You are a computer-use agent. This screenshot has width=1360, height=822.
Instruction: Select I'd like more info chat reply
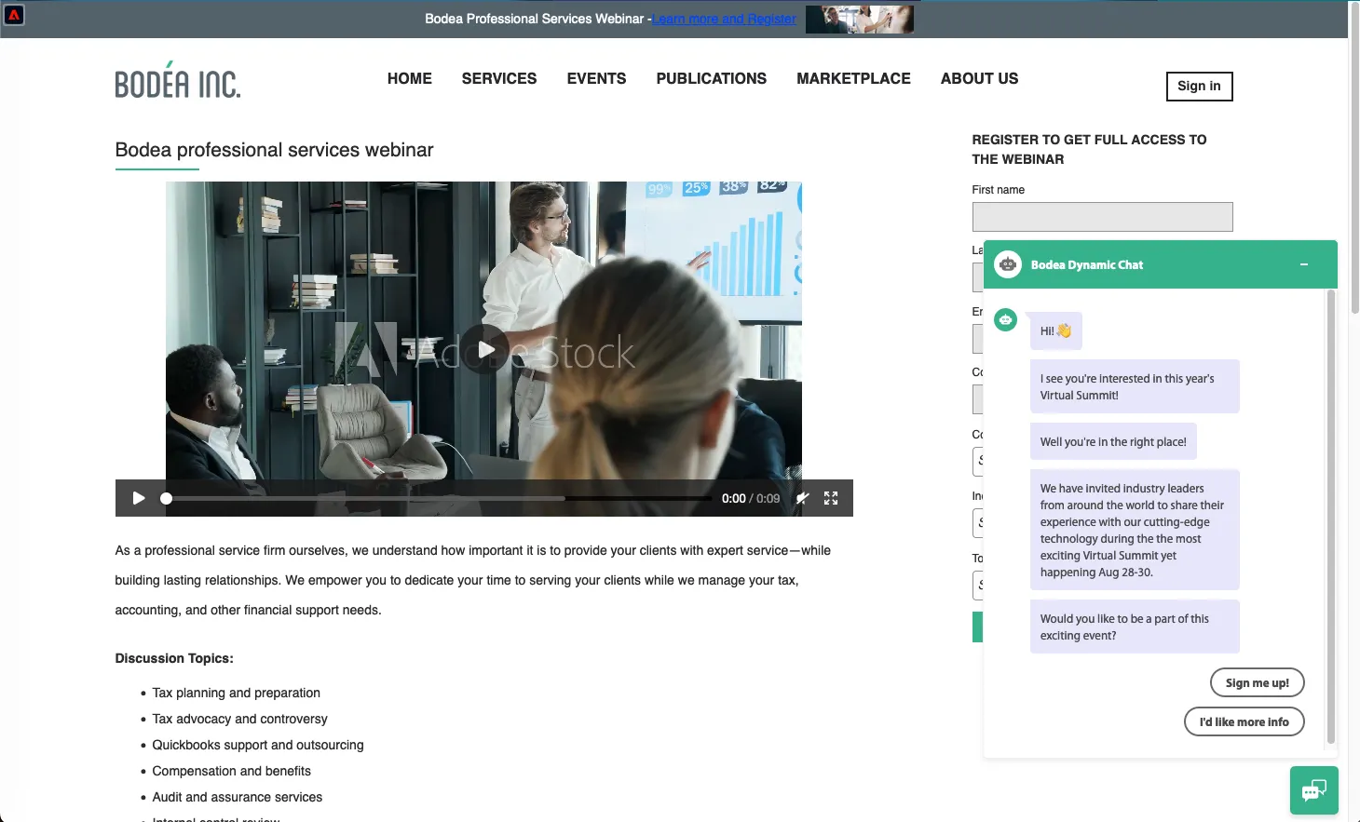pos(1244,721)
